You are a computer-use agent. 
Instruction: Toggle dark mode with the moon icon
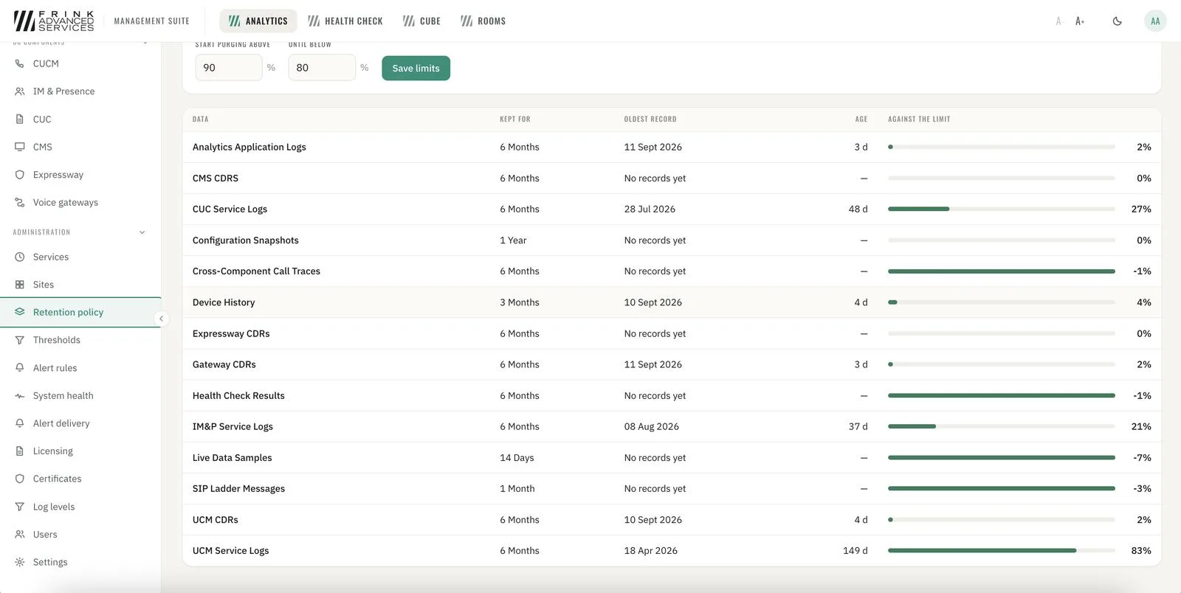click(1118, 21)
